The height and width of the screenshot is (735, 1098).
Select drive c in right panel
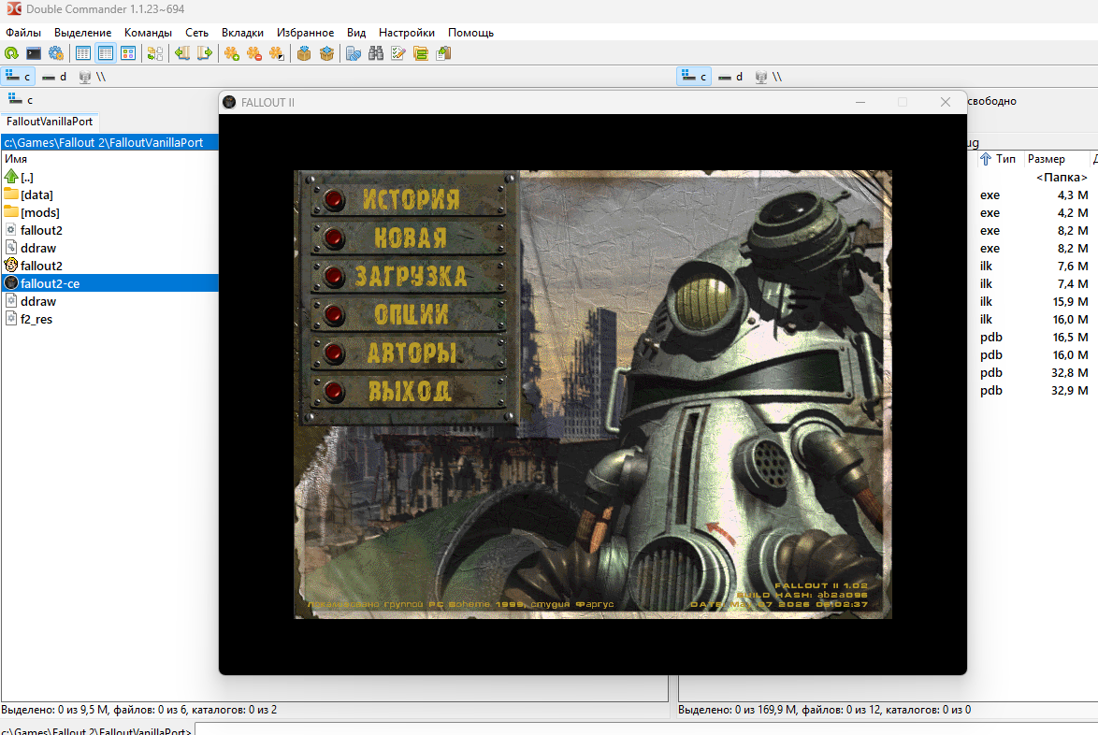695,77
